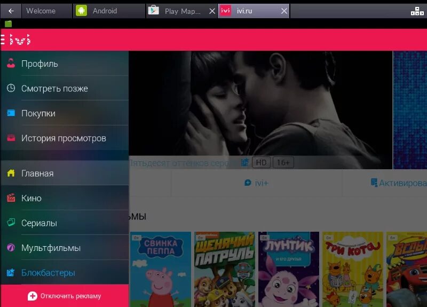Open История просмотров
The height and width of the screenshot is (307, 427).
click(x=64, y=138)
